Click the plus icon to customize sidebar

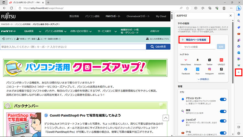(238, 71)
